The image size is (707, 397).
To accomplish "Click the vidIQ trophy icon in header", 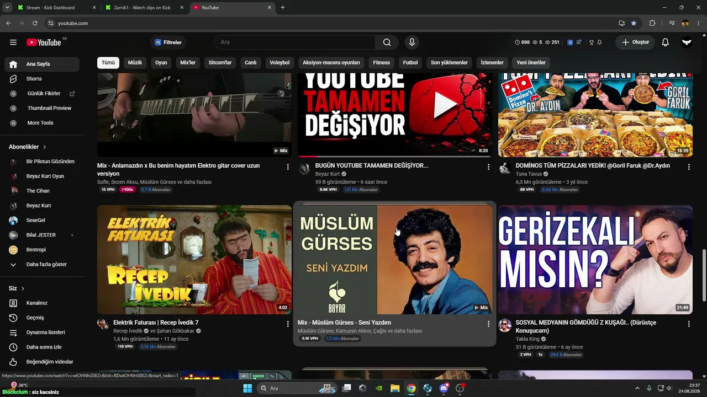I will [x=592, y=42].
